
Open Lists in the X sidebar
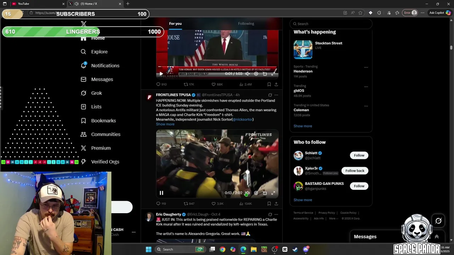click(91, 107)
